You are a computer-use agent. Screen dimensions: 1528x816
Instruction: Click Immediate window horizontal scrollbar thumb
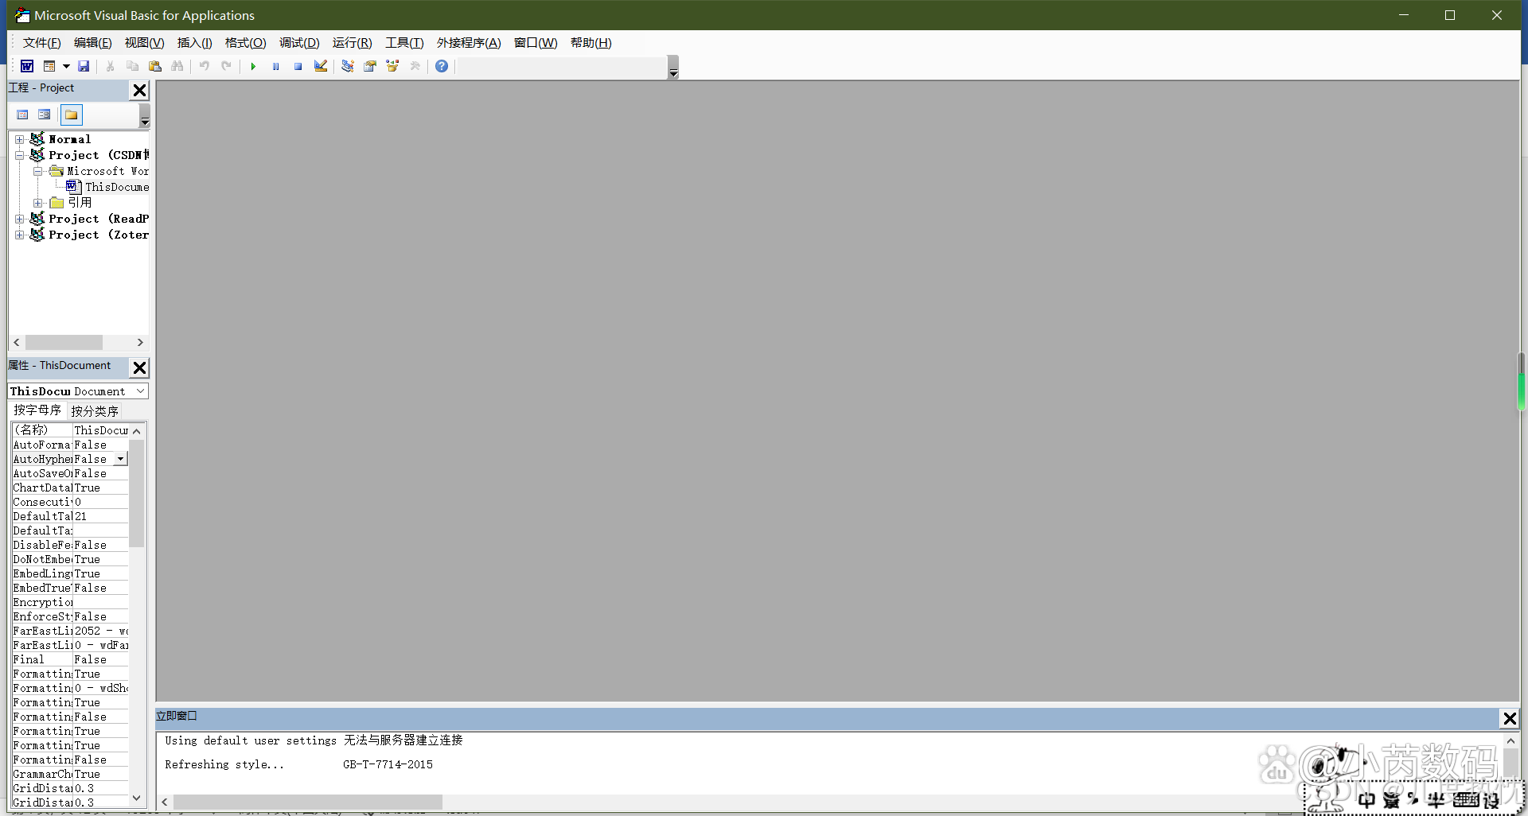(307, 802)
